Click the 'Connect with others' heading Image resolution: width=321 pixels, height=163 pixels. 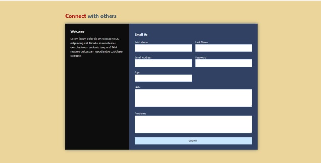(x=91, y=16)
